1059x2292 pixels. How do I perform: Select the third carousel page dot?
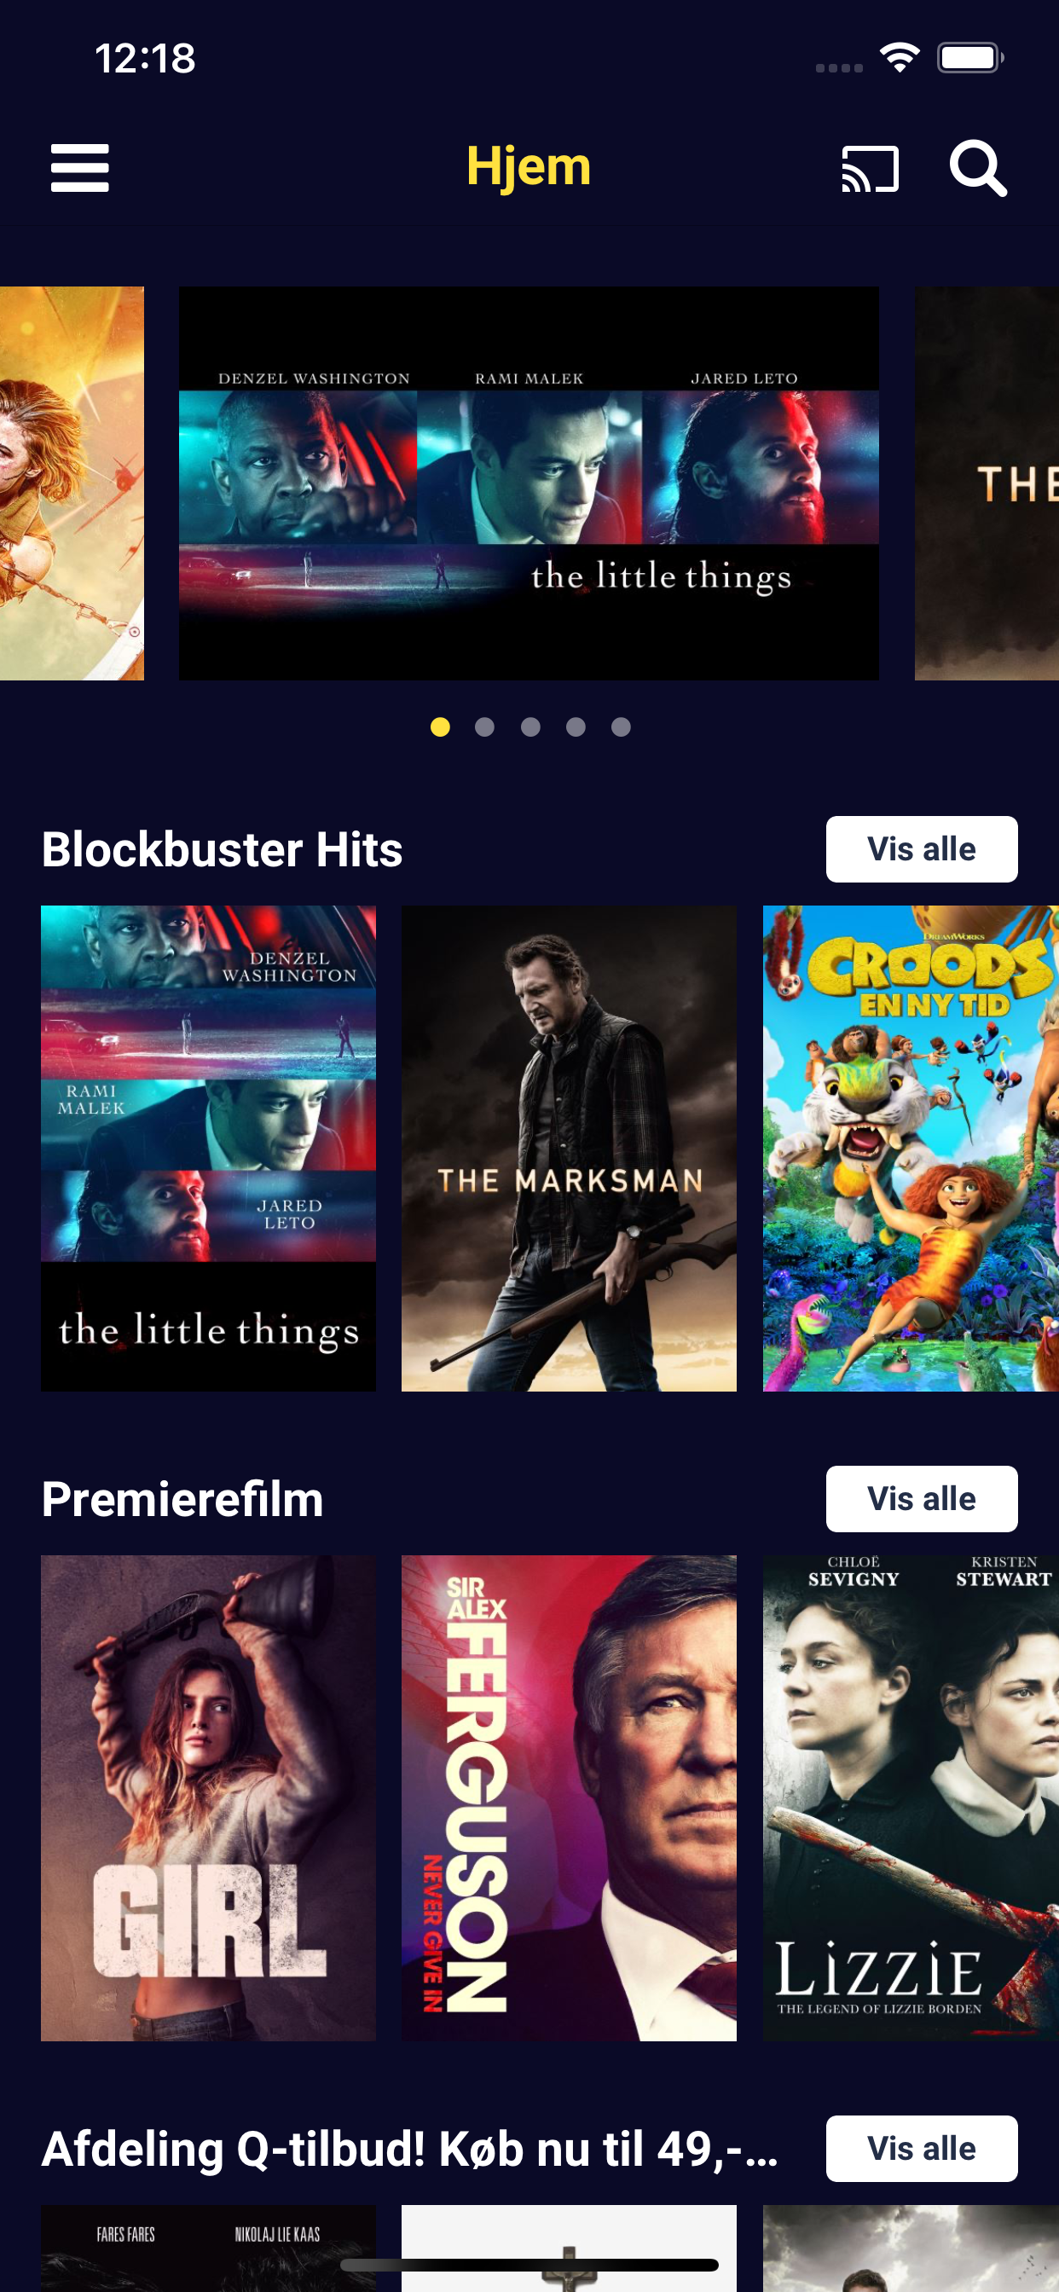pyautogui.click(x=530, y=727)
